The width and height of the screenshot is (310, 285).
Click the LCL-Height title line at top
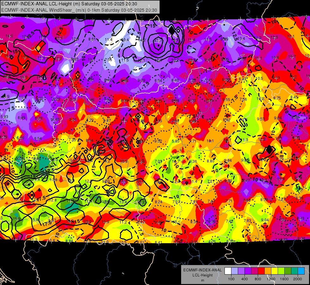point(69,4)
